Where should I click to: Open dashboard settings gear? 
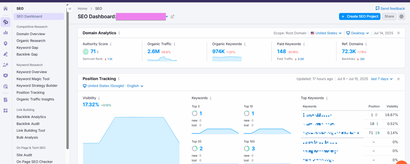point(402,16)
